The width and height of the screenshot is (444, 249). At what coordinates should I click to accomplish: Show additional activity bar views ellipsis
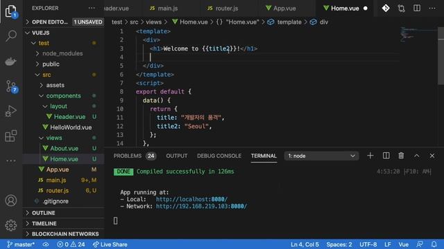pos(11,160)
